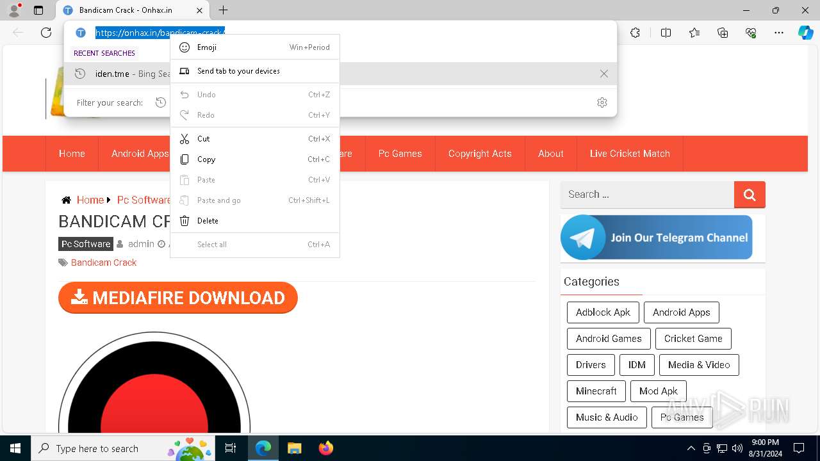Open Task View on taskbar
This screenshot has height=461, width=820.
click(231, 448)
